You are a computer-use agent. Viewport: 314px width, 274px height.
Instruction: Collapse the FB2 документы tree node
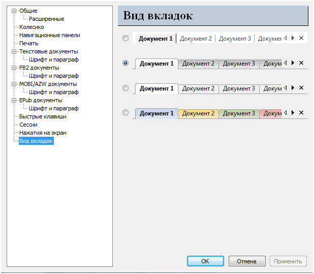[14, 68]
